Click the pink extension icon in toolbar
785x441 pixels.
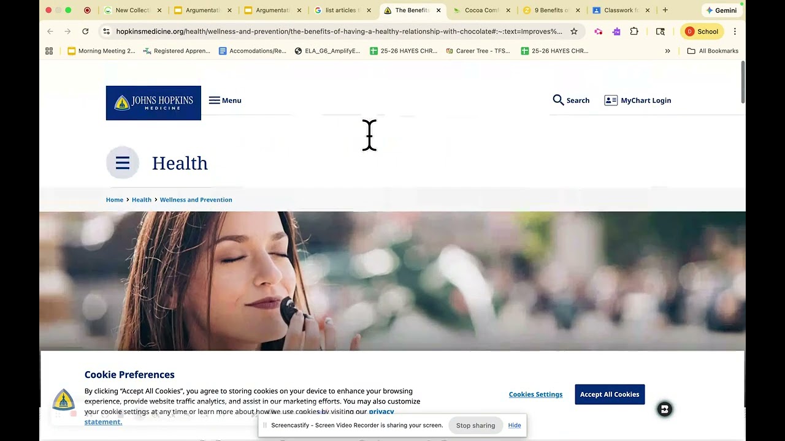pos(599,31)
